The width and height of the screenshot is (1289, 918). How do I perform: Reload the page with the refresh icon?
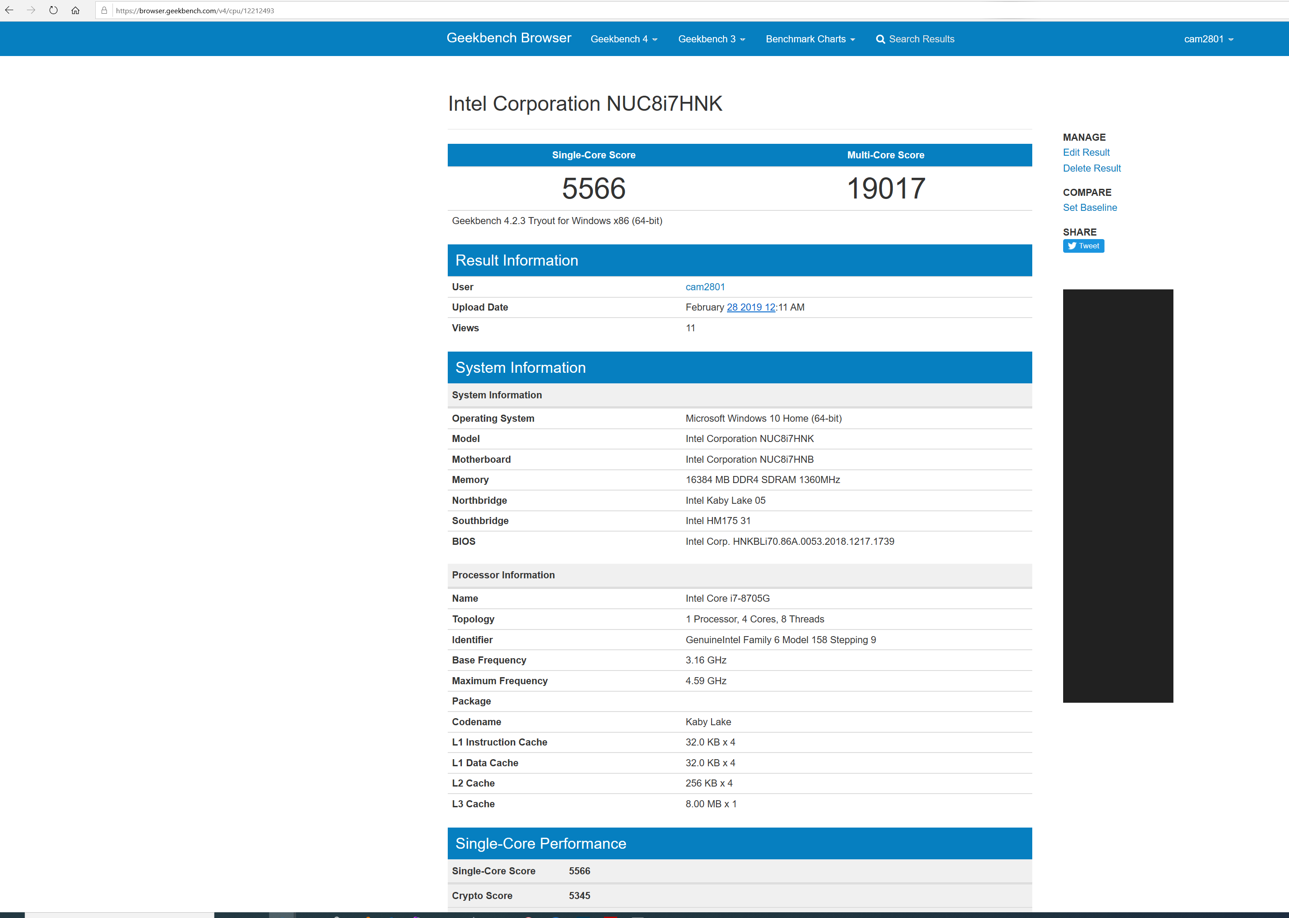[53, 10]
